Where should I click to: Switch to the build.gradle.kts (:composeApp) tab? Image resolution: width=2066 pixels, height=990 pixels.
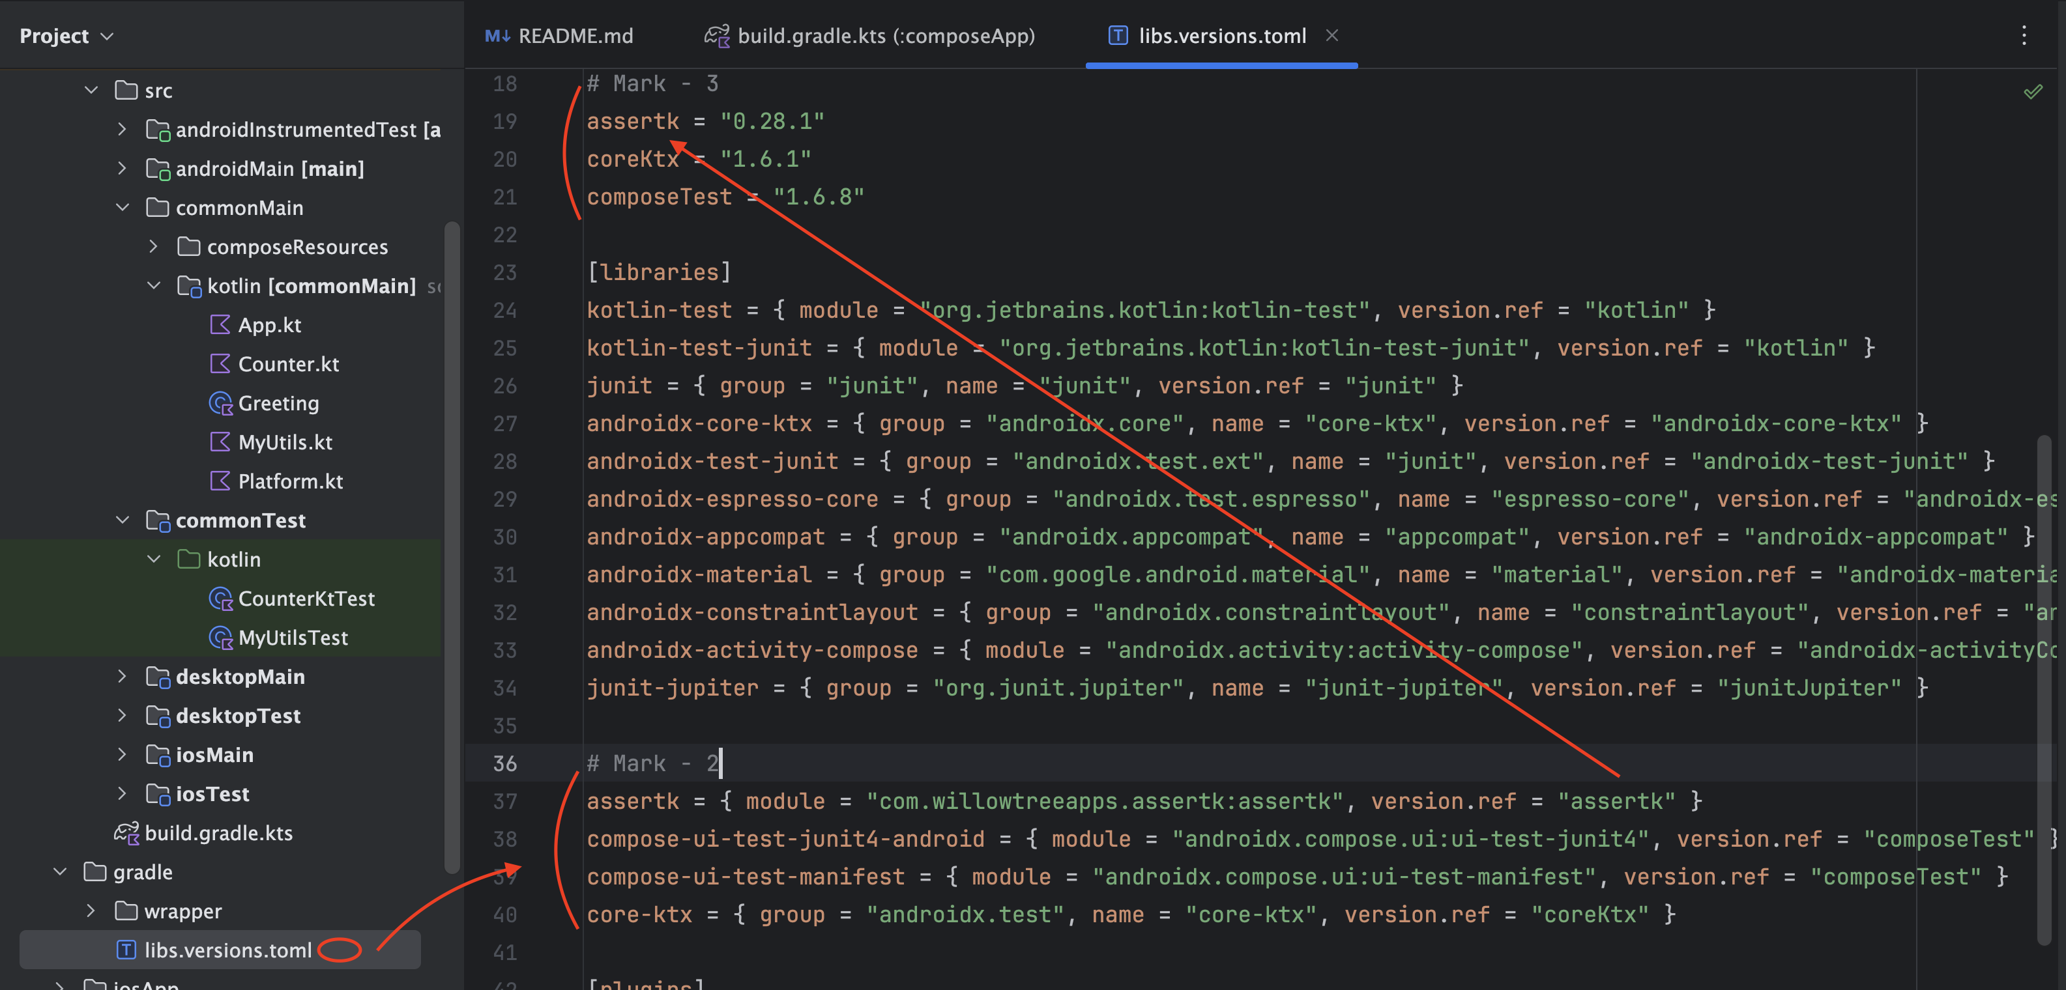coord(884,36)
